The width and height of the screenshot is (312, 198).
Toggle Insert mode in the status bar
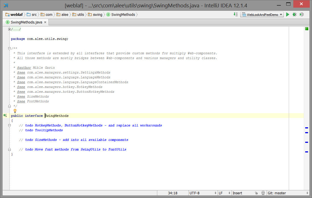tap(237, 193)
